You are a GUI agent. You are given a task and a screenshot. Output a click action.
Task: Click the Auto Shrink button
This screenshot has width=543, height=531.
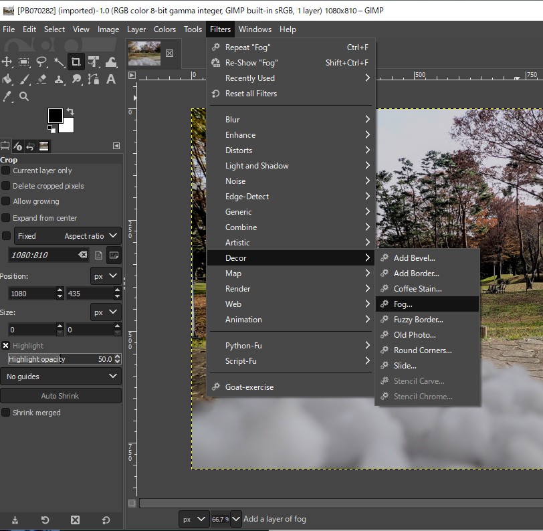coord(61,395)
